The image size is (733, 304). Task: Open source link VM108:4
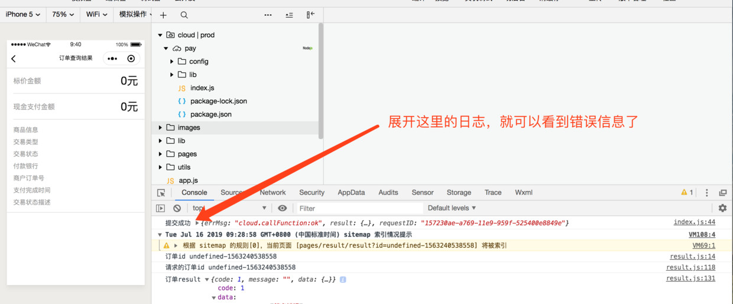point(702,235)
